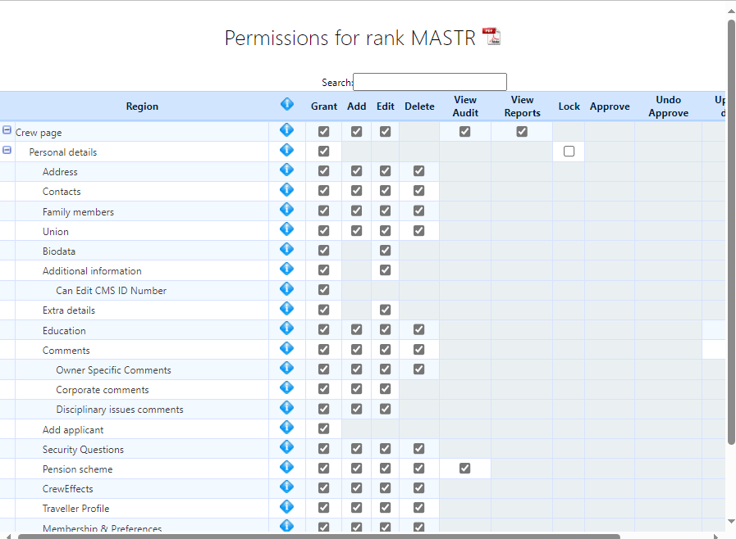Click info icon for Family members
The height and width of the screenshot is (539, 736).
pos(286,211)
